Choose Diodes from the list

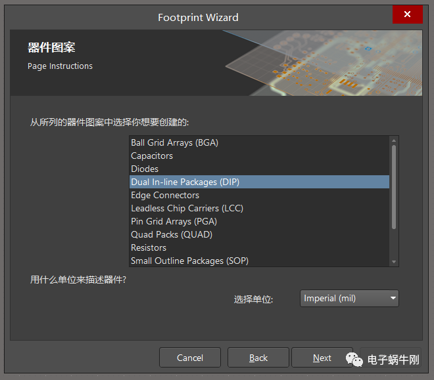[259, 169]
